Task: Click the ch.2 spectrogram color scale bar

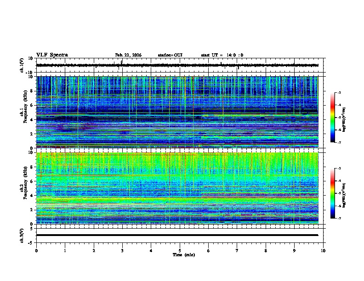Action: pos(332,193)
